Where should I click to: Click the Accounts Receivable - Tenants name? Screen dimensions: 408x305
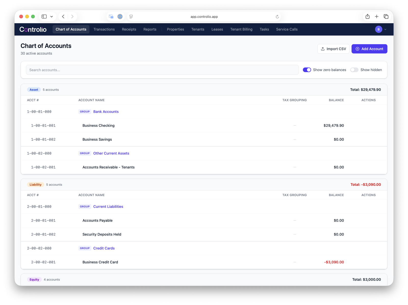pos(108,167)
